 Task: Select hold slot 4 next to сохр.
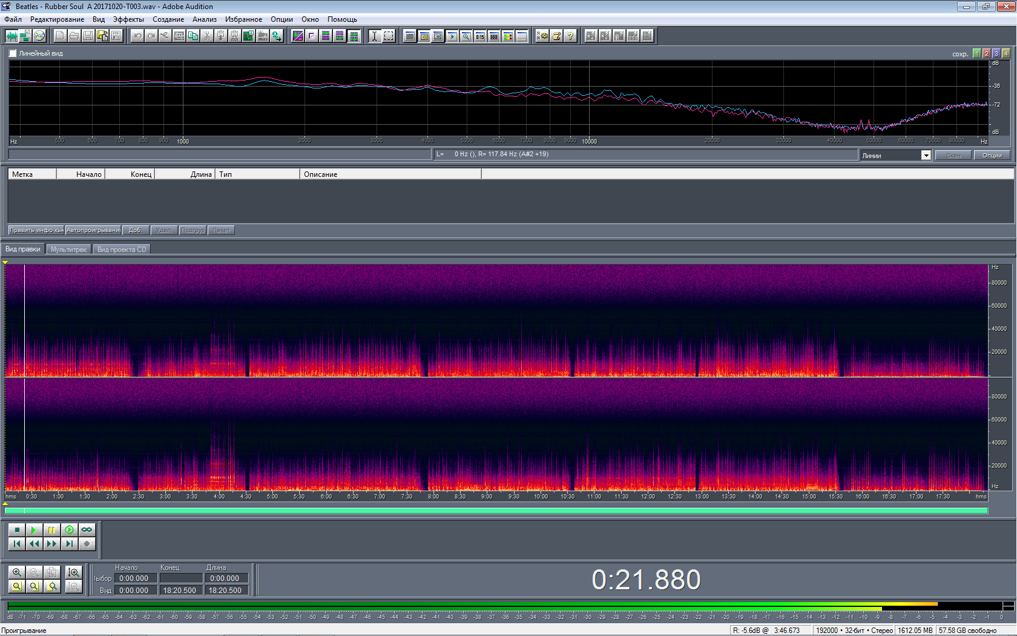1005,53
